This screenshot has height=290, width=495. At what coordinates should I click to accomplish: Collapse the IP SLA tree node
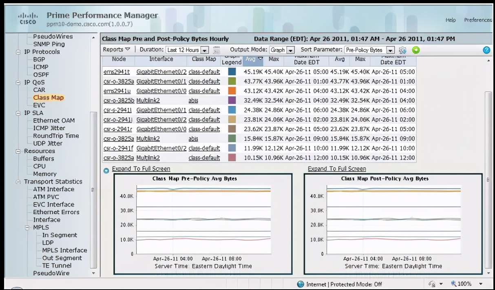[18, 113]
